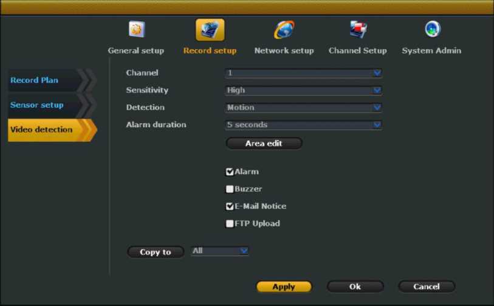The height and width of the screenshot is (306, 494).
Task: Enable the FTP Upload checkbox
Action: (x=230, y=223)
